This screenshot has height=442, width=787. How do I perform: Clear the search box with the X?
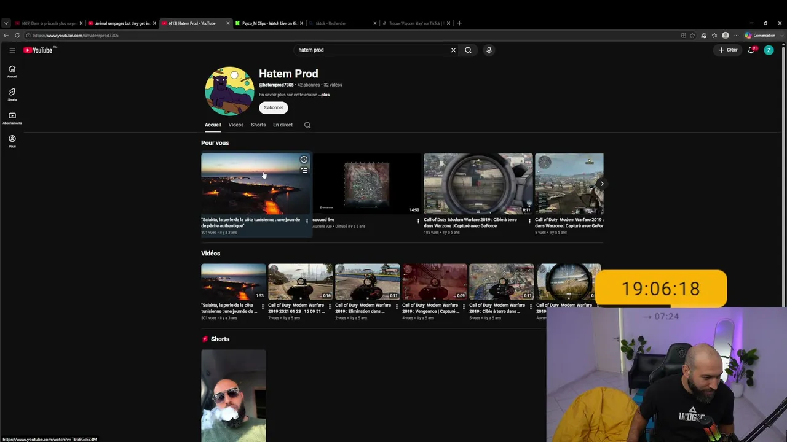454,50
